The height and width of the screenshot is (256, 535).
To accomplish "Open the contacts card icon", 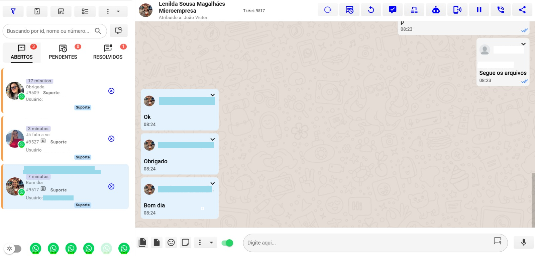I will pos(37,11).
